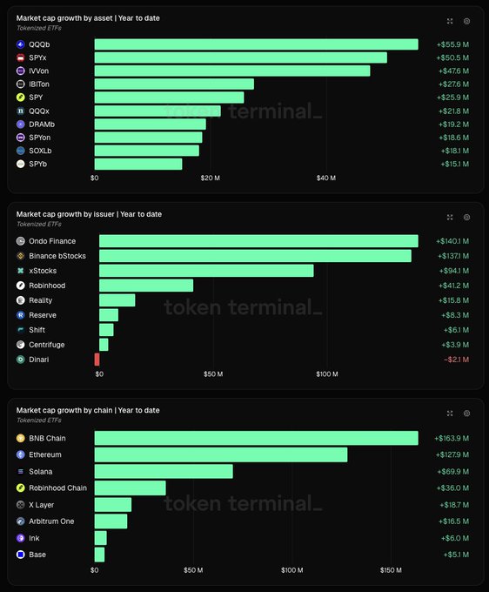
Task: Click the xStocks issuer icon
Action: coord(21,271)
